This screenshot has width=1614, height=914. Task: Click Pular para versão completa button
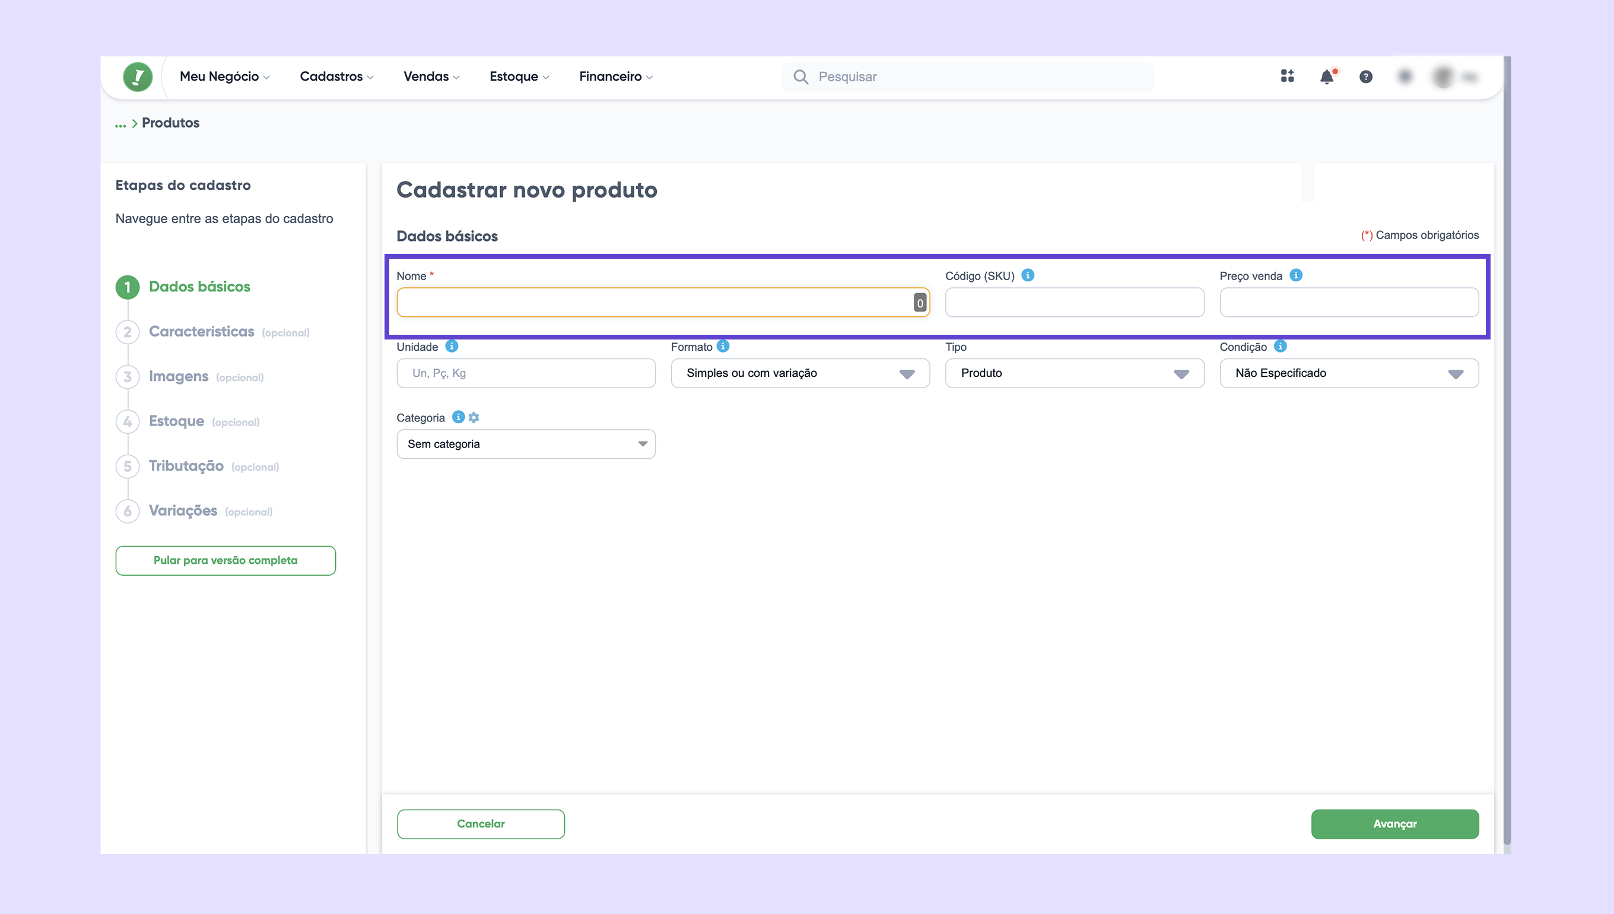pyautogui.click(x=225, y=560)
